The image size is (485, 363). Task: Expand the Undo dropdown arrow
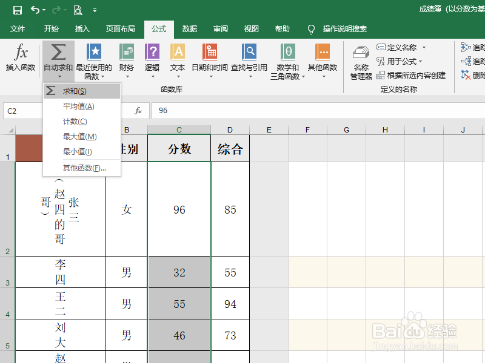(x=44, y=10)
